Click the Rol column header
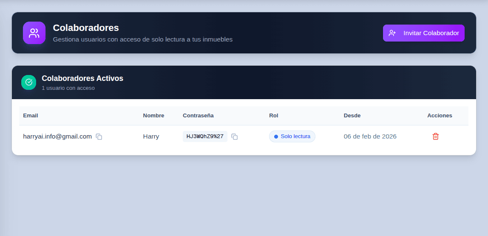This screenshot has height=236, width=488. pyautogui.click(x=274, y=116)
